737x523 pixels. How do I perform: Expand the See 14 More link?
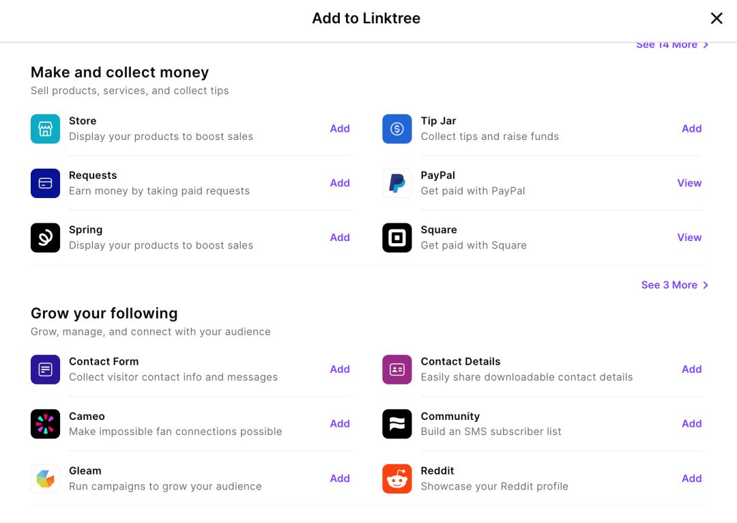(x=672, y=45)
